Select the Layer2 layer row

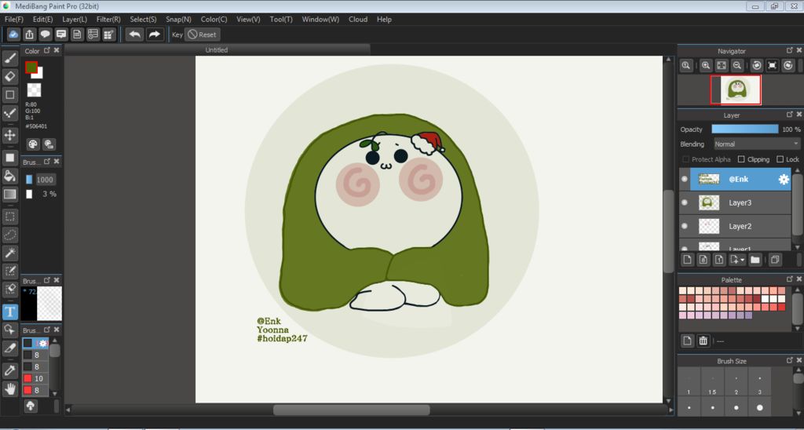pos(735,226)
